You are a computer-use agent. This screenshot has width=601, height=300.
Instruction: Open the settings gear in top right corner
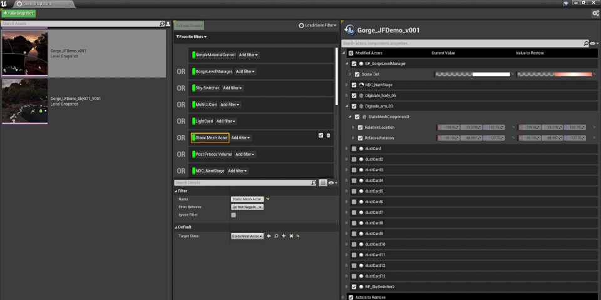click(595, 13)
